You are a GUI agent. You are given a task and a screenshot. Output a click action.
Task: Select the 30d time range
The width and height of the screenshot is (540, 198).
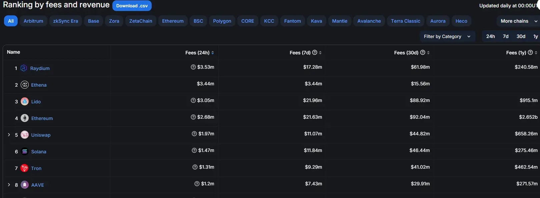[521, 36]
